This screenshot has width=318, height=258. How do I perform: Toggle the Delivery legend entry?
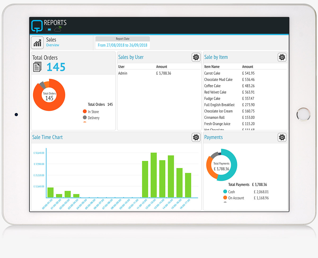91,118
